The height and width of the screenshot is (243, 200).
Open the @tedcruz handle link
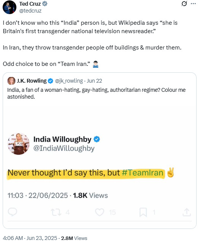30,11
